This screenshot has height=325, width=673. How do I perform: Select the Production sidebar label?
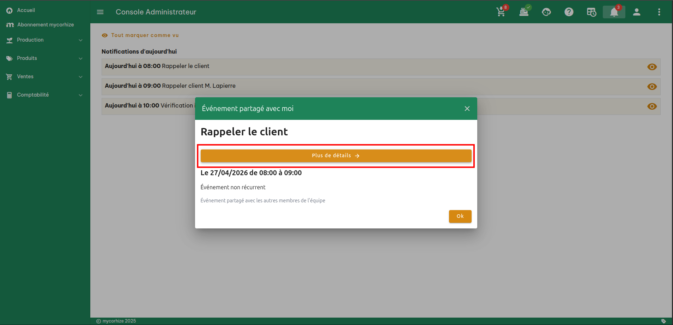pos(30,40)
